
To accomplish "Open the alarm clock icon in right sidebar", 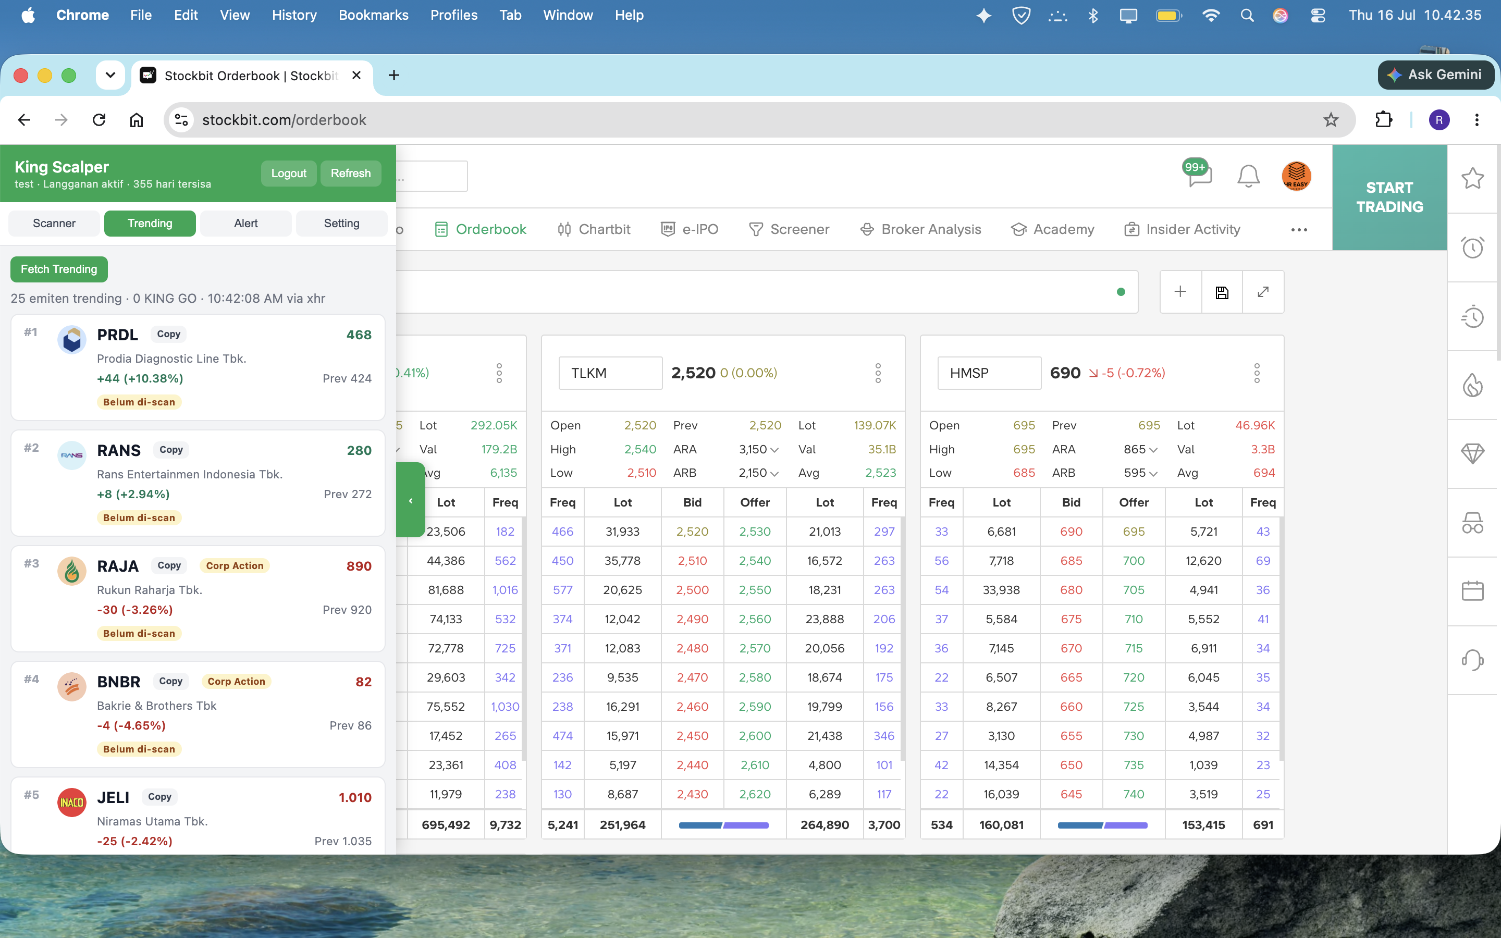I will click(x=1472, y=248).
